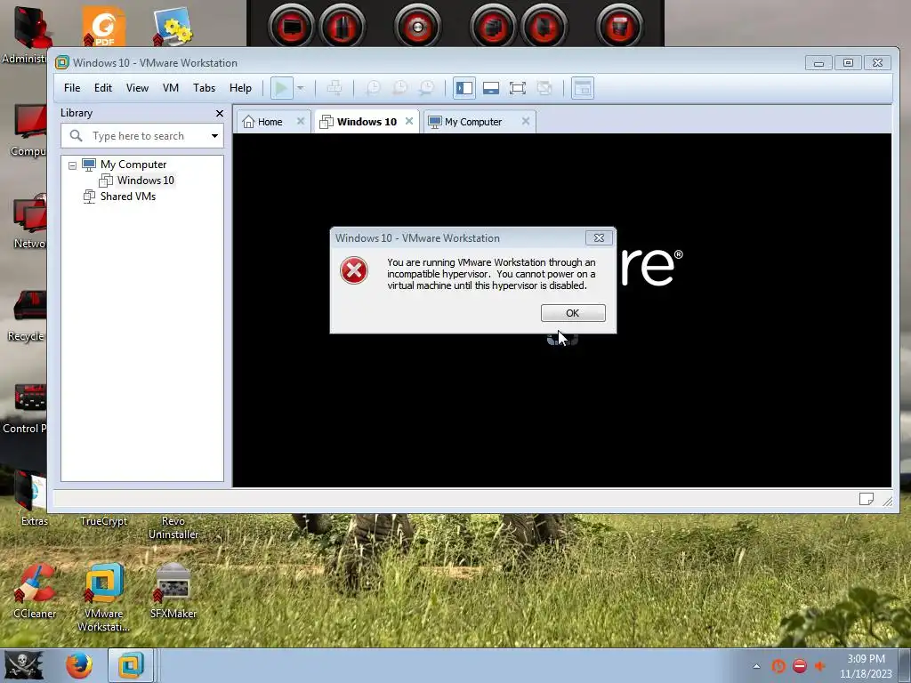Screen dimensions: 911x683
Task: Click the Take Snapshot toolbar icon
Action: 373,88
